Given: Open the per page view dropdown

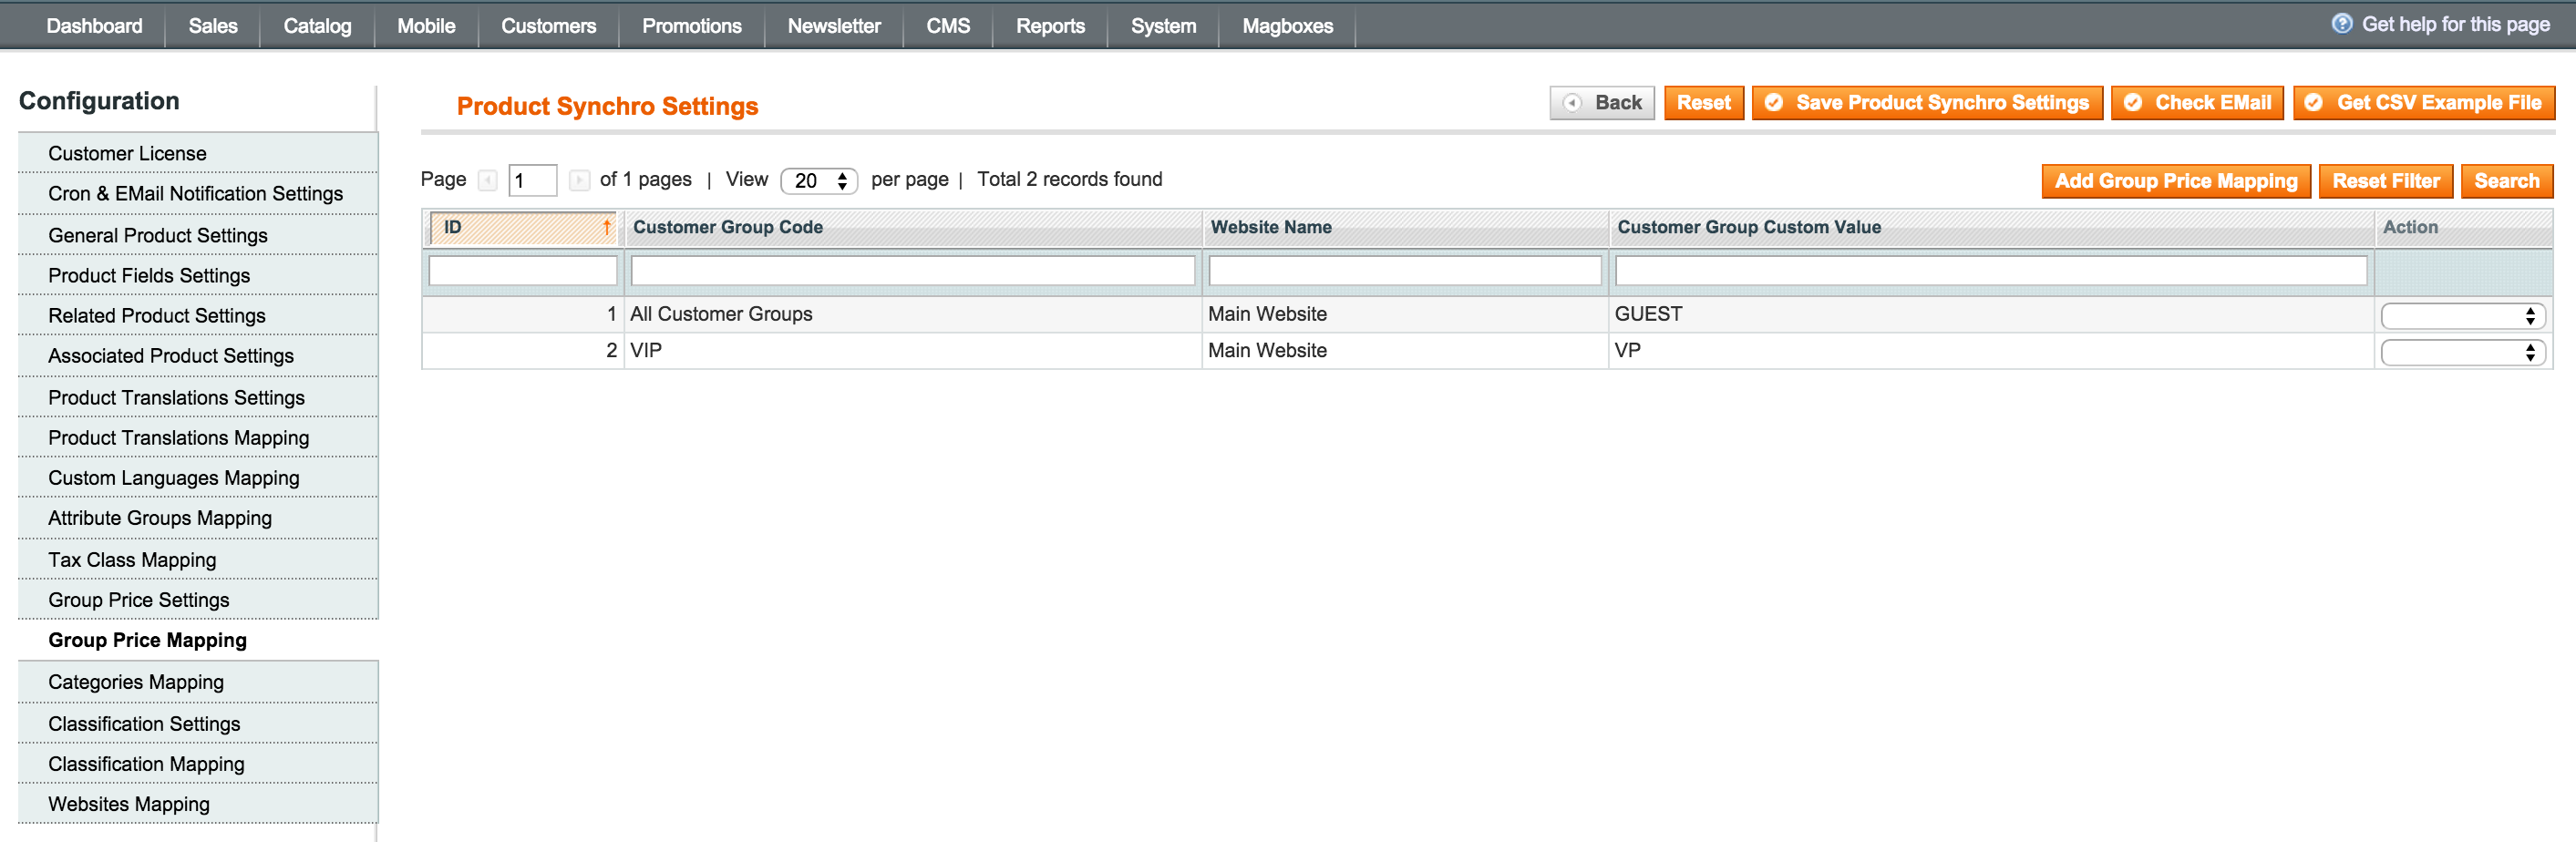Looking at the screenshot, I should coord(819,181).
